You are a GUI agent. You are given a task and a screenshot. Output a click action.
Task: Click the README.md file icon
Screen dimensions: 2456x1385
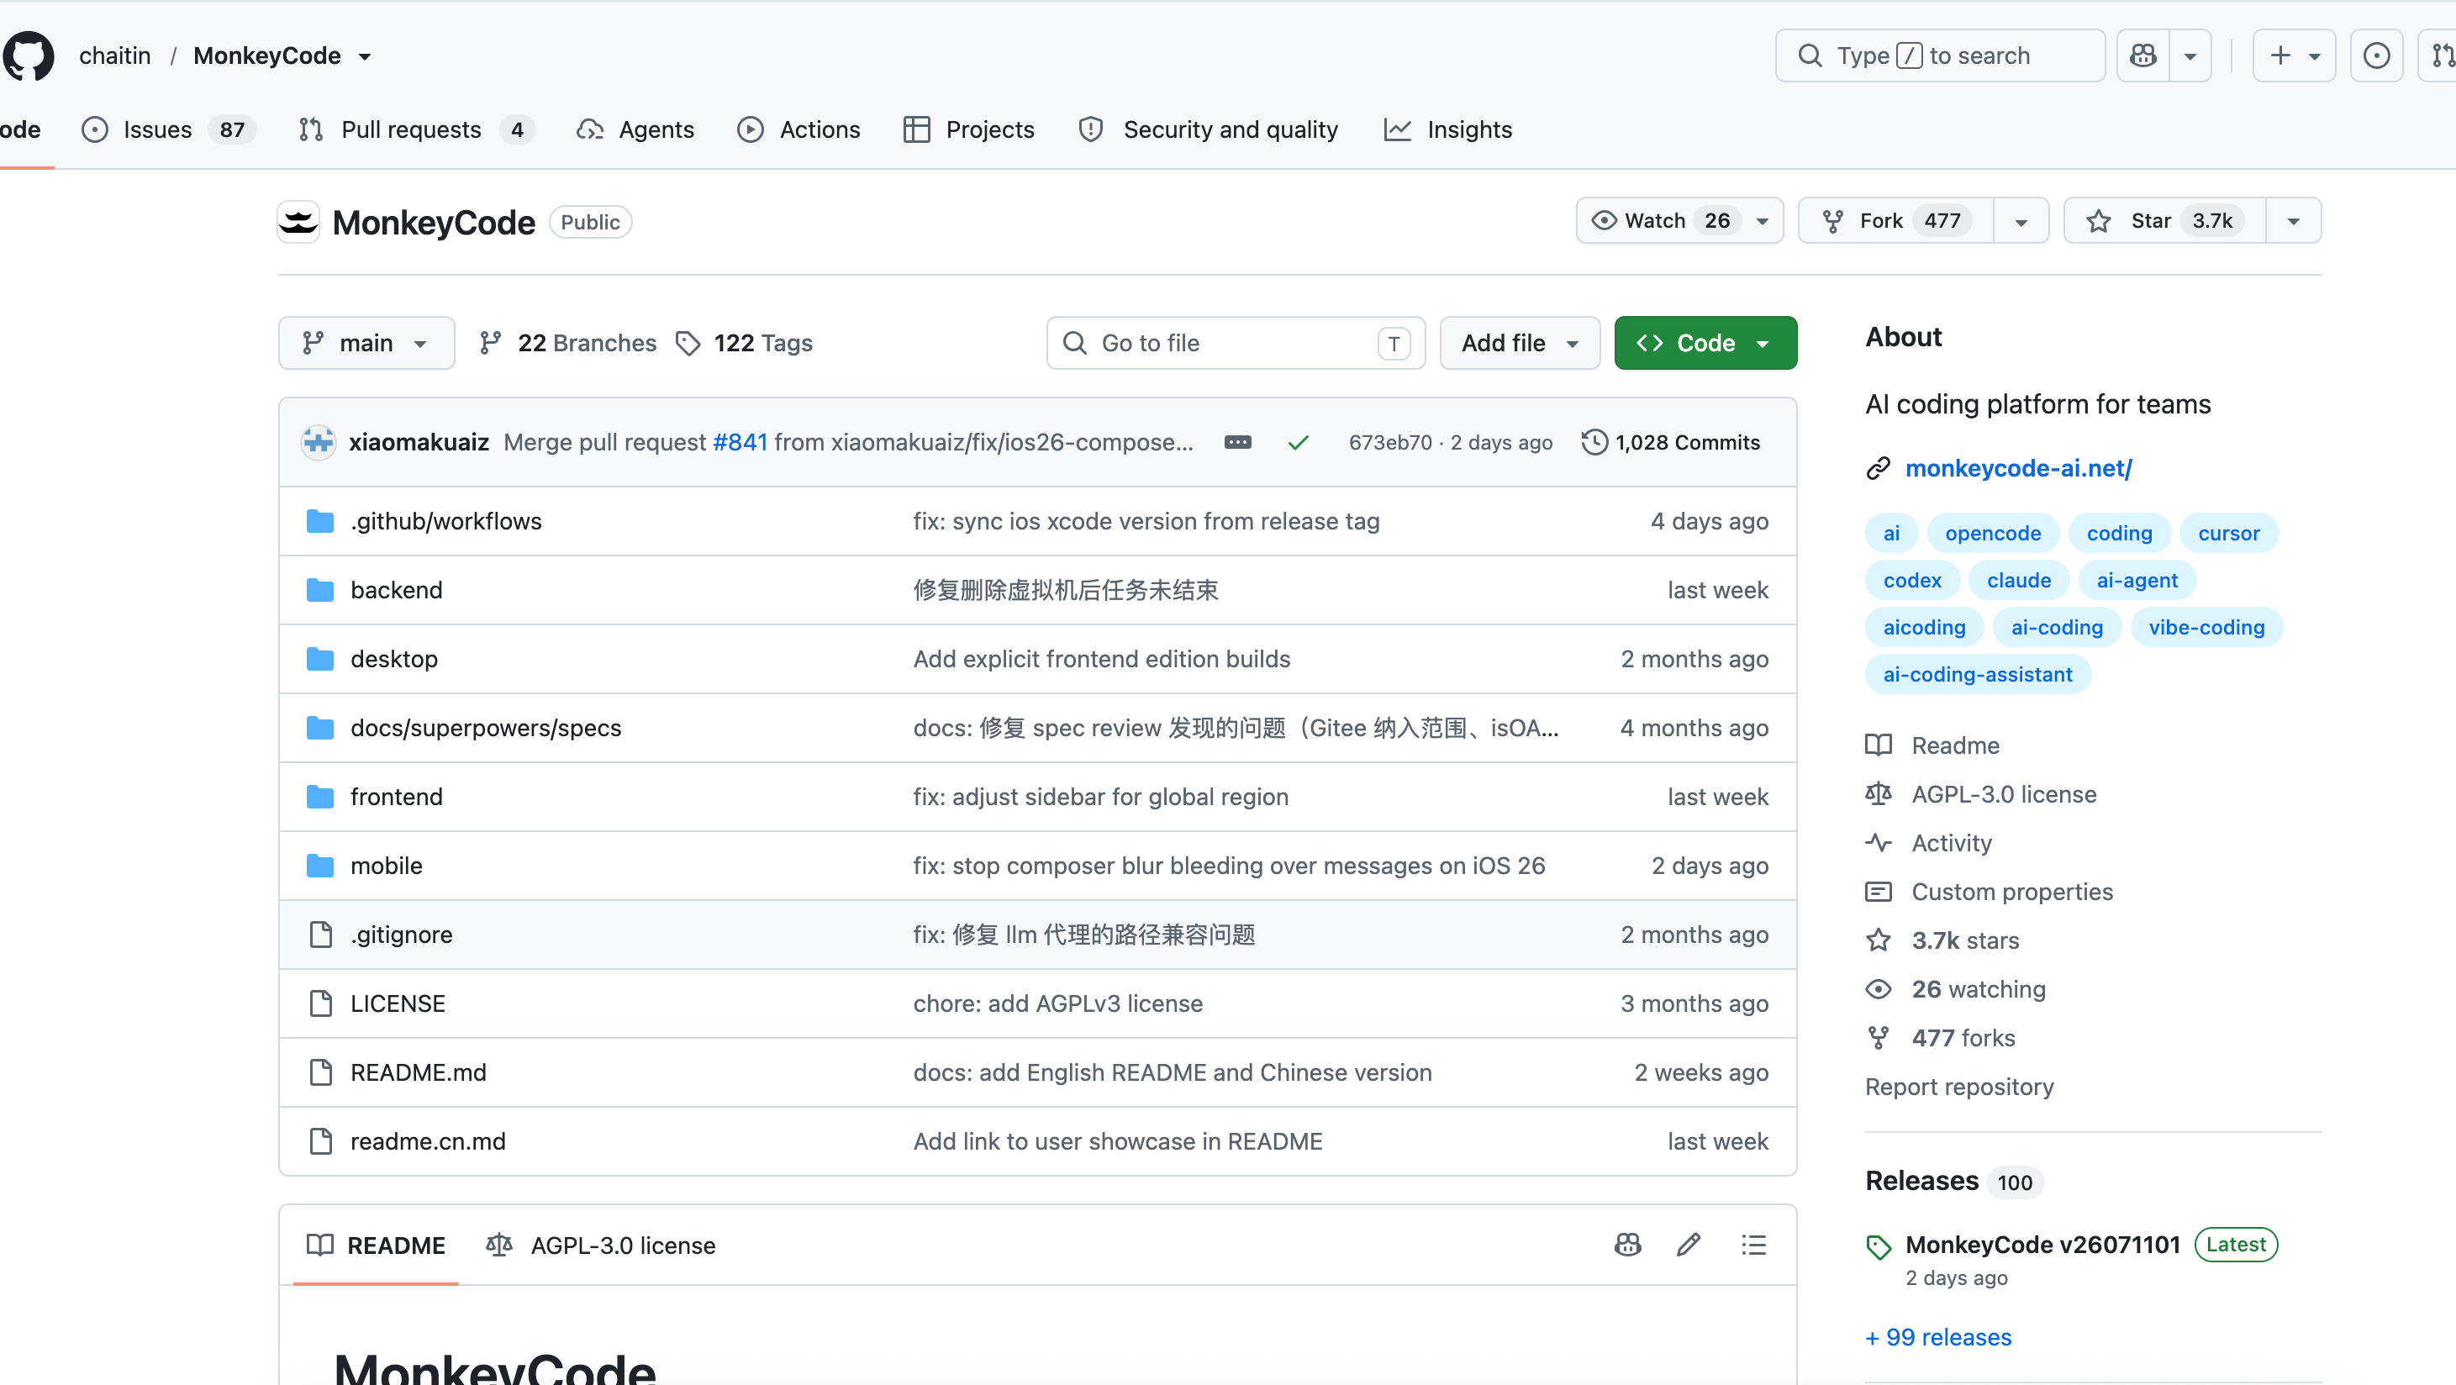tap(321, 1072)
